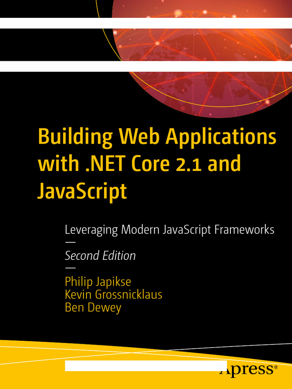Click the subtitle "Leveraging Modern JavaScript Frameworks"
The height and width of the screenshot is (389, 292).
coord(170,231)
